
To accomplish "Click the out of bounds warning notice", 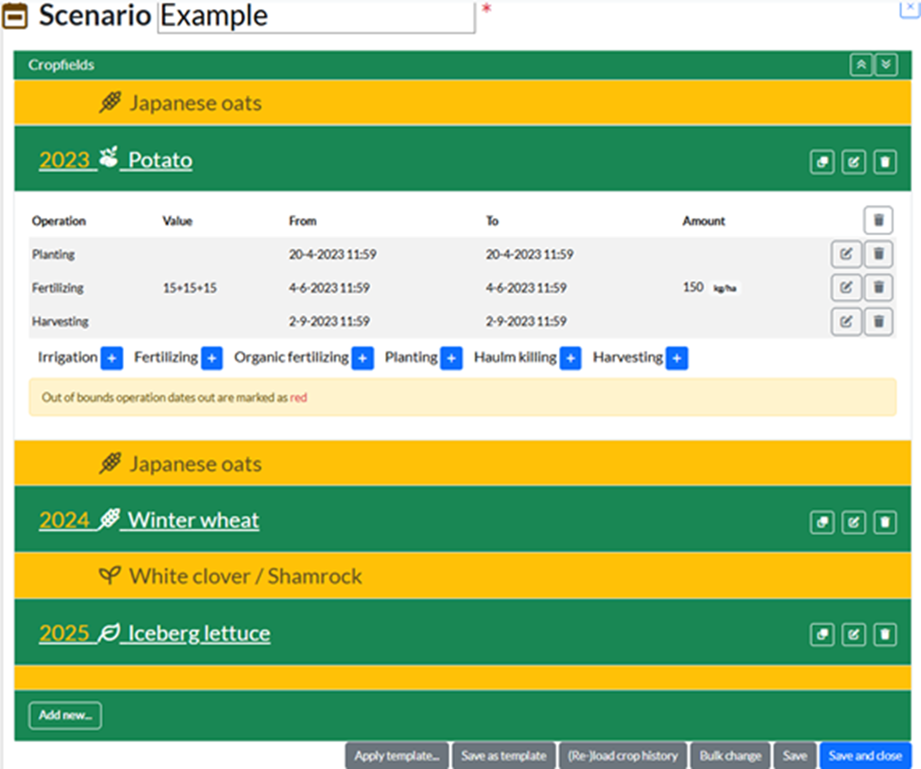I will (x=462, y=397).
